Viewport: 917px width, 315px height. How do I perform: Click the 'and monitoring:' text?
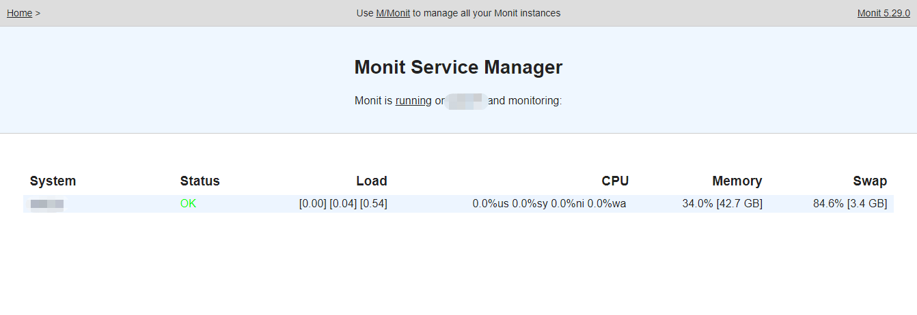525,101
